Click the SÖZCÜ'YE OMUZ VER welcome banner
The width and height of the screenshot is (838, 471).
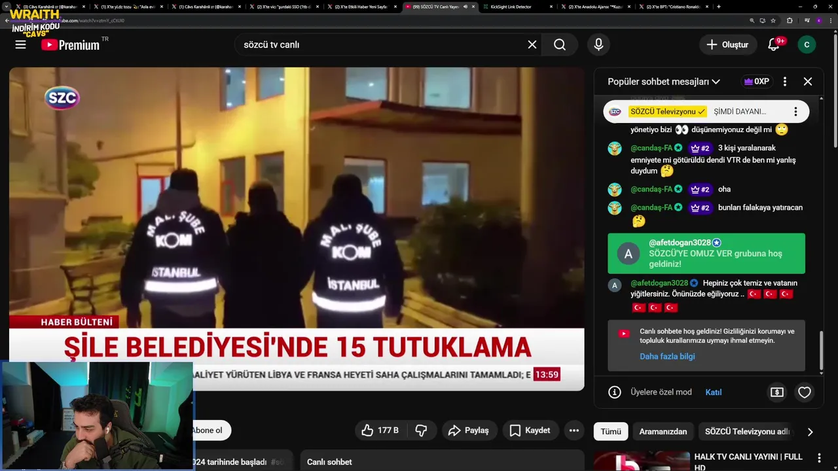[x=706, y=253]
